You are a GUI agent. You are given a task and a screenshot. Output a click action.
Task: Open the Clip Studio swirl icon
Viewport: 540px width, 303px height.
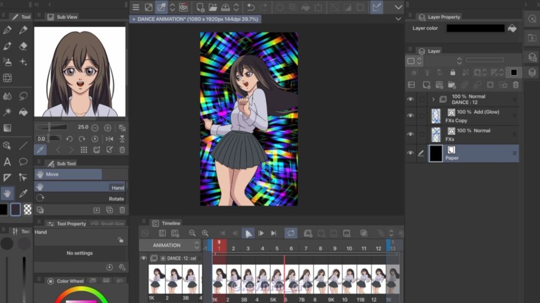[183, 7]
